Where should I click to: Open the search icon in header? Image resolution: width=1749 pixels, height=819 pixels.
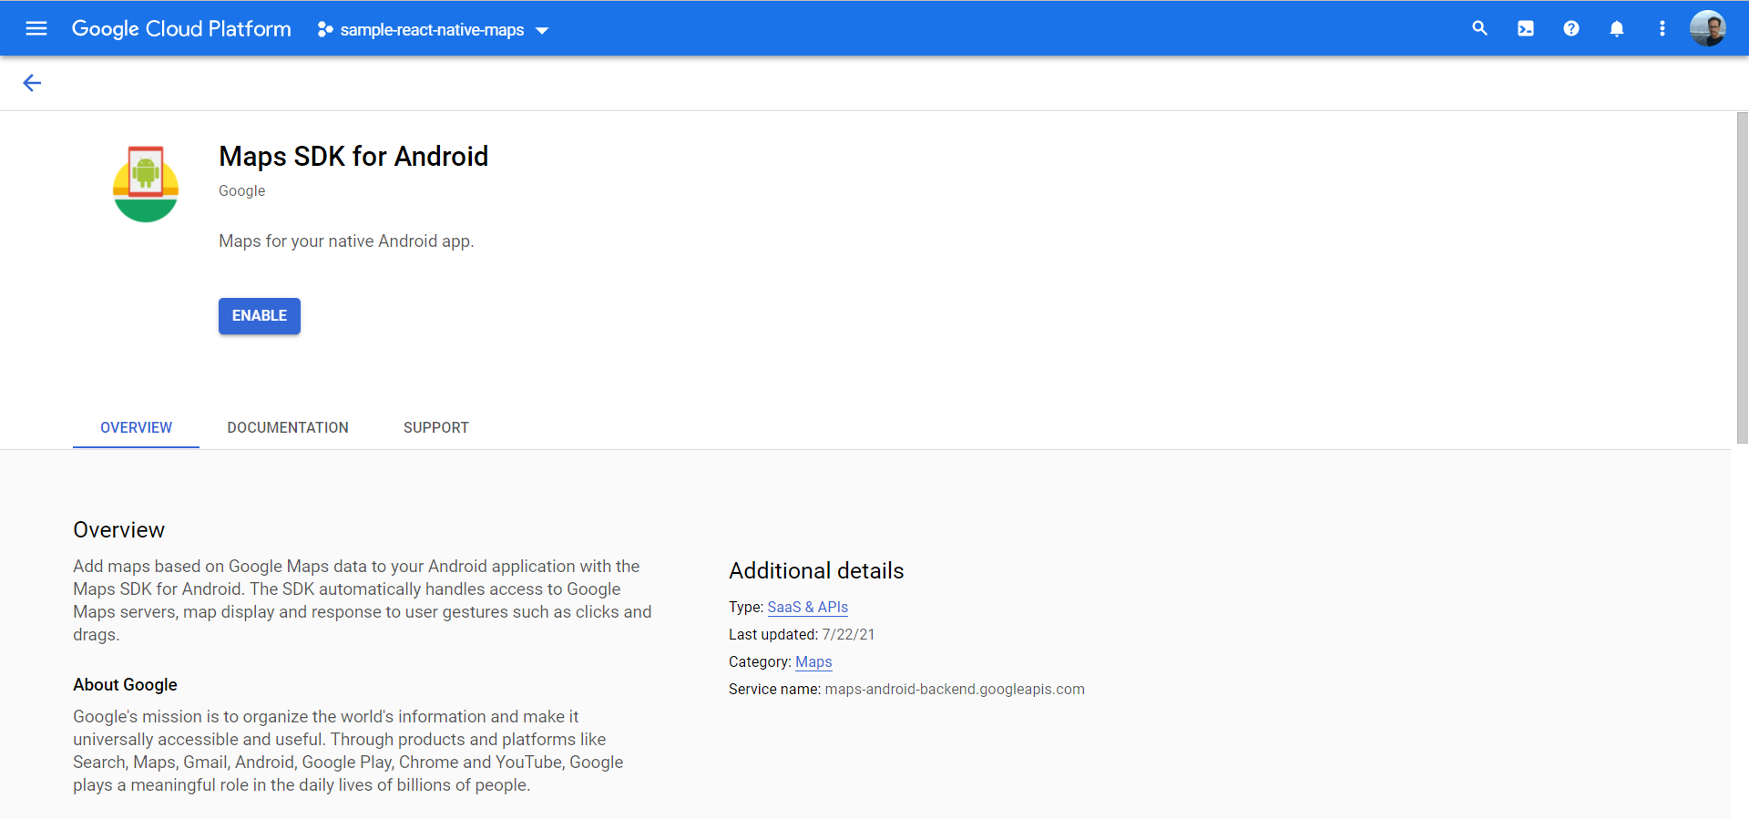coord(1480,28)
